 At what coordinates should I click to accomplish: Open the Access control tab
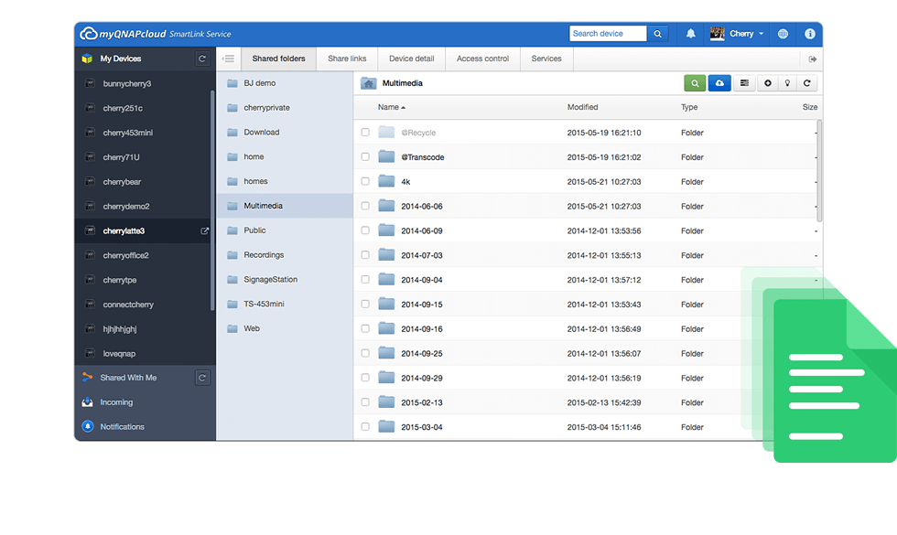tap(482, 58)
